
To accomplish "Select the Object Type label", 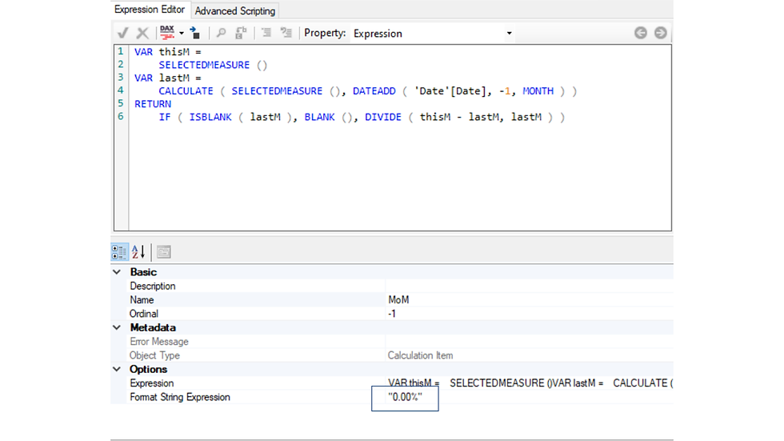I will pos(154,355).
